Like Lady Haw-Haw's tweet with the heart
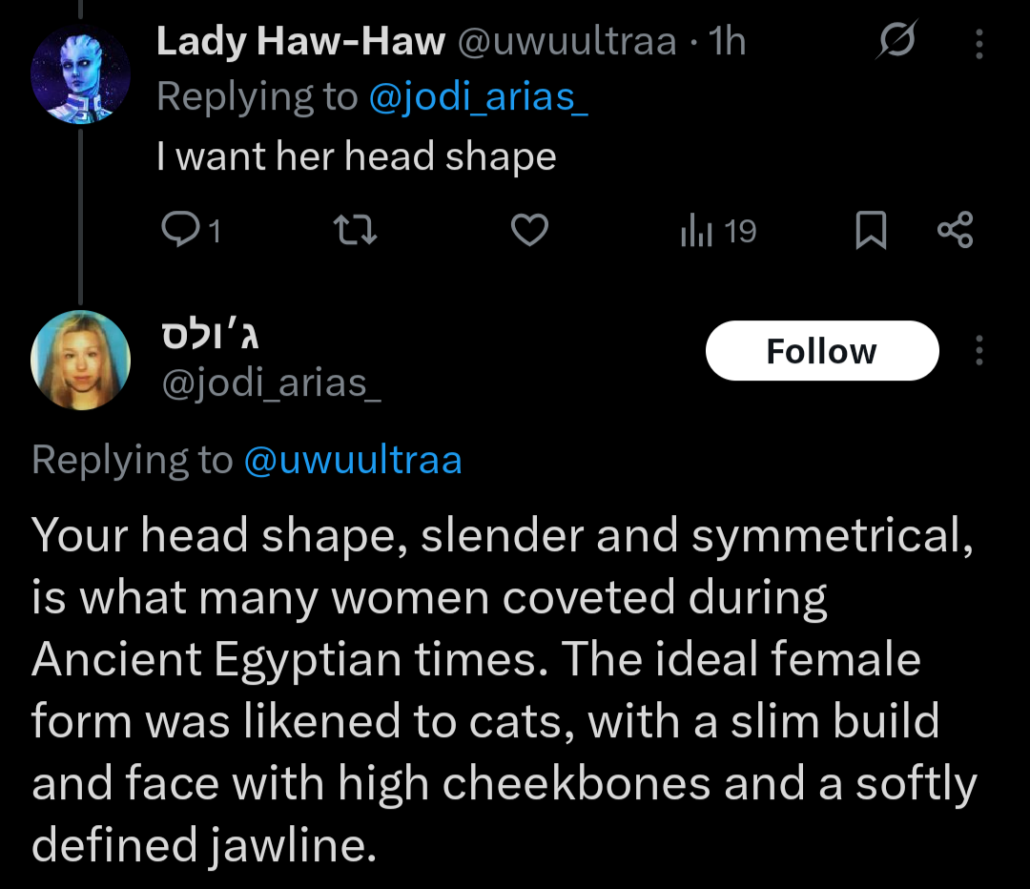 pos(530,231)
